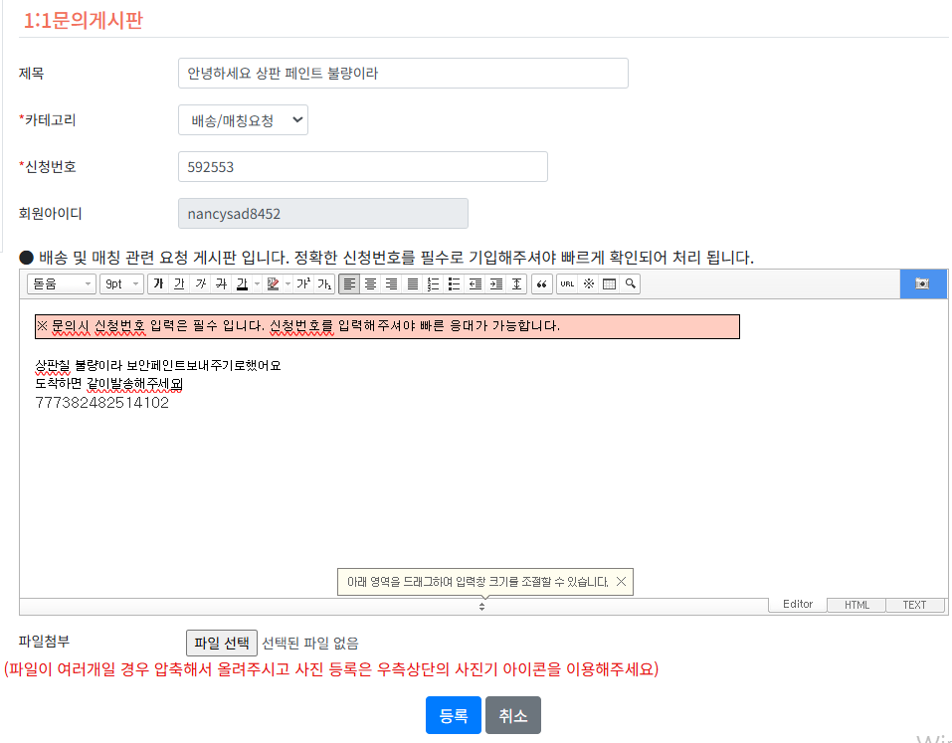Open the 카테고리 dropdown showing 배송/매칭요청
Screen dimensions: 952x743
(243, 120)
